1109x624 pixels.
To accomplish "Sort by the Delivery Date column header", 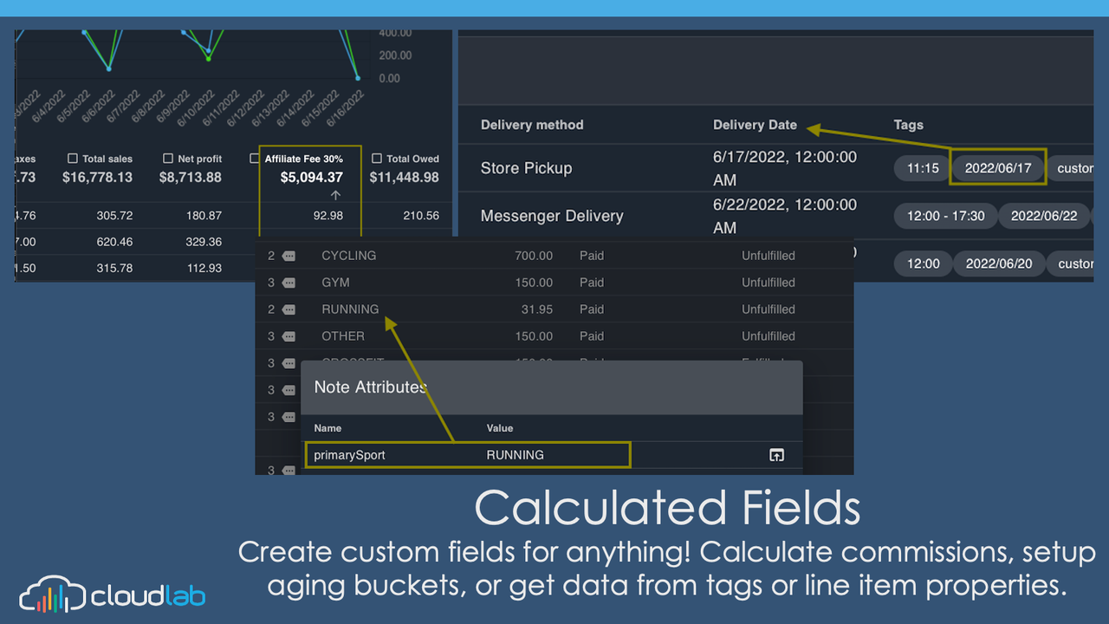I will click(755, 124).
